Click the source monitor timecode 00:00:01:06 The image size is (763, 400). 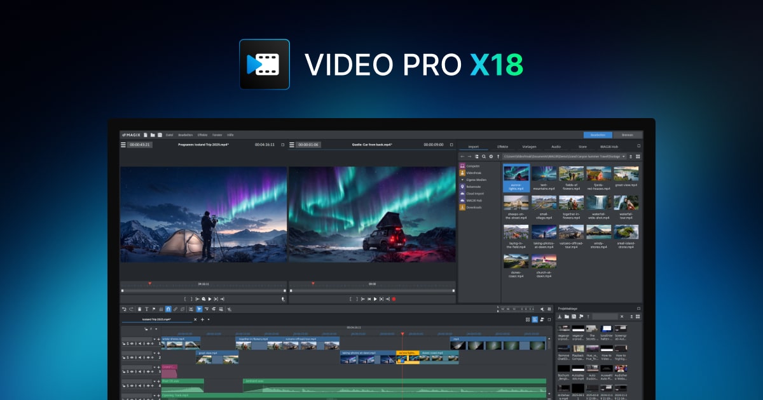coord(308,145)
